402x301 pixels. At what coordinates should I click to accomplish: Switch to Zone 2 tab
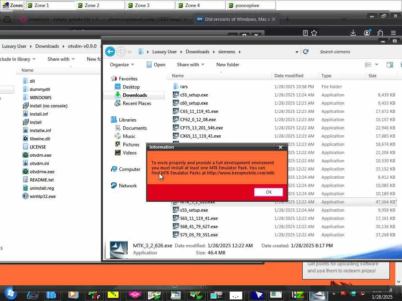pos(100,5)
